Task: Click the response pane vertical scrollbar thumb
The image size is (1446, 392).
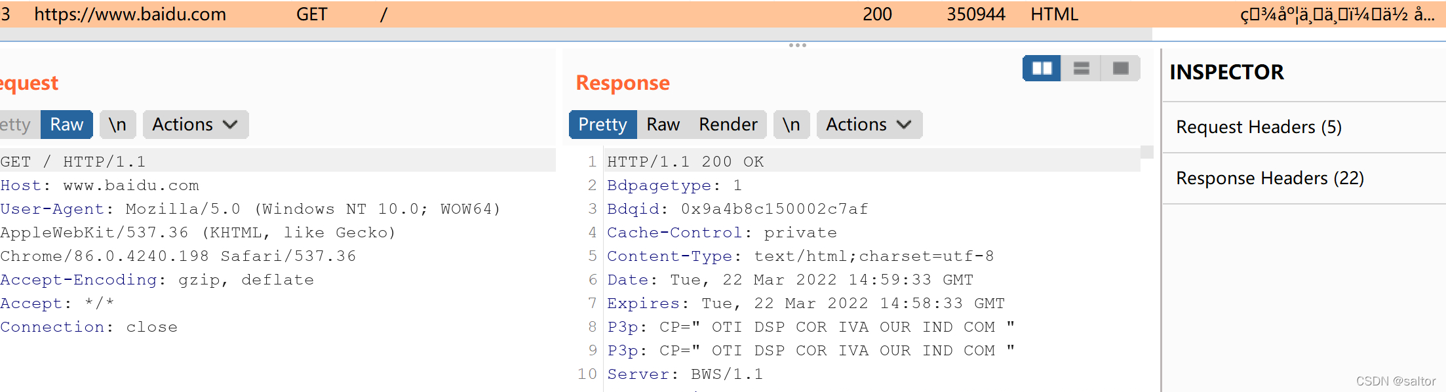Action: tap(1147, 152)
